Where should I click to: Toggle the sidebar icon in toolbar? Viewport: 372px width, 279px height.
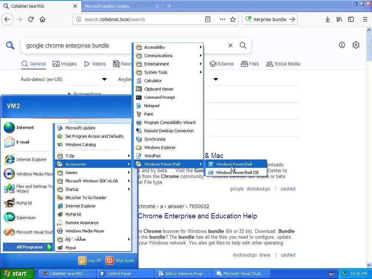click(x=351, y=20)
